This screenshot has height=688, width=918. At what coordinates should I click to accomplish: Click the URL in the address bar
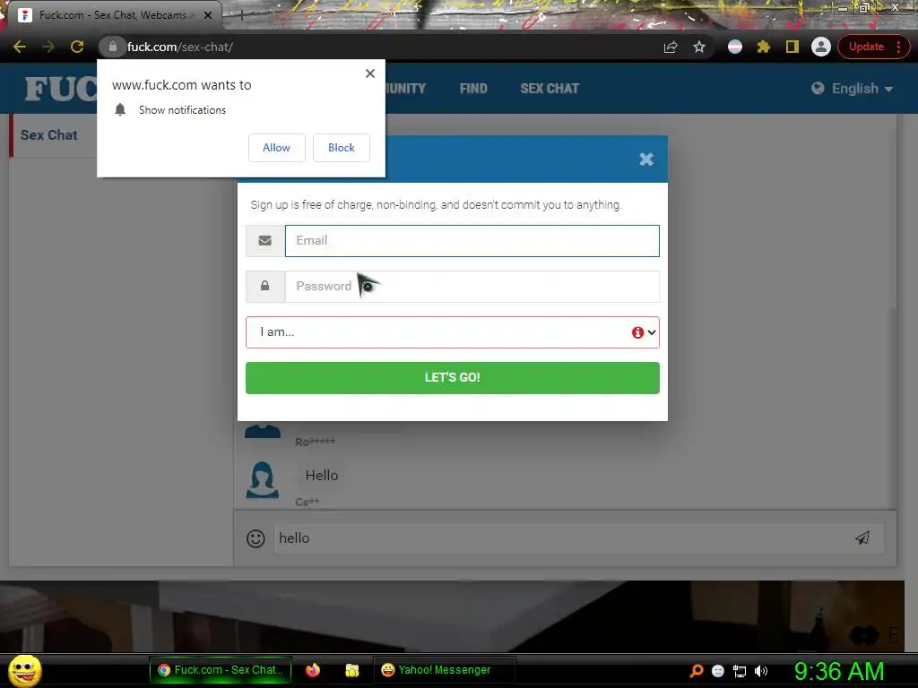[x=179, y=47]
